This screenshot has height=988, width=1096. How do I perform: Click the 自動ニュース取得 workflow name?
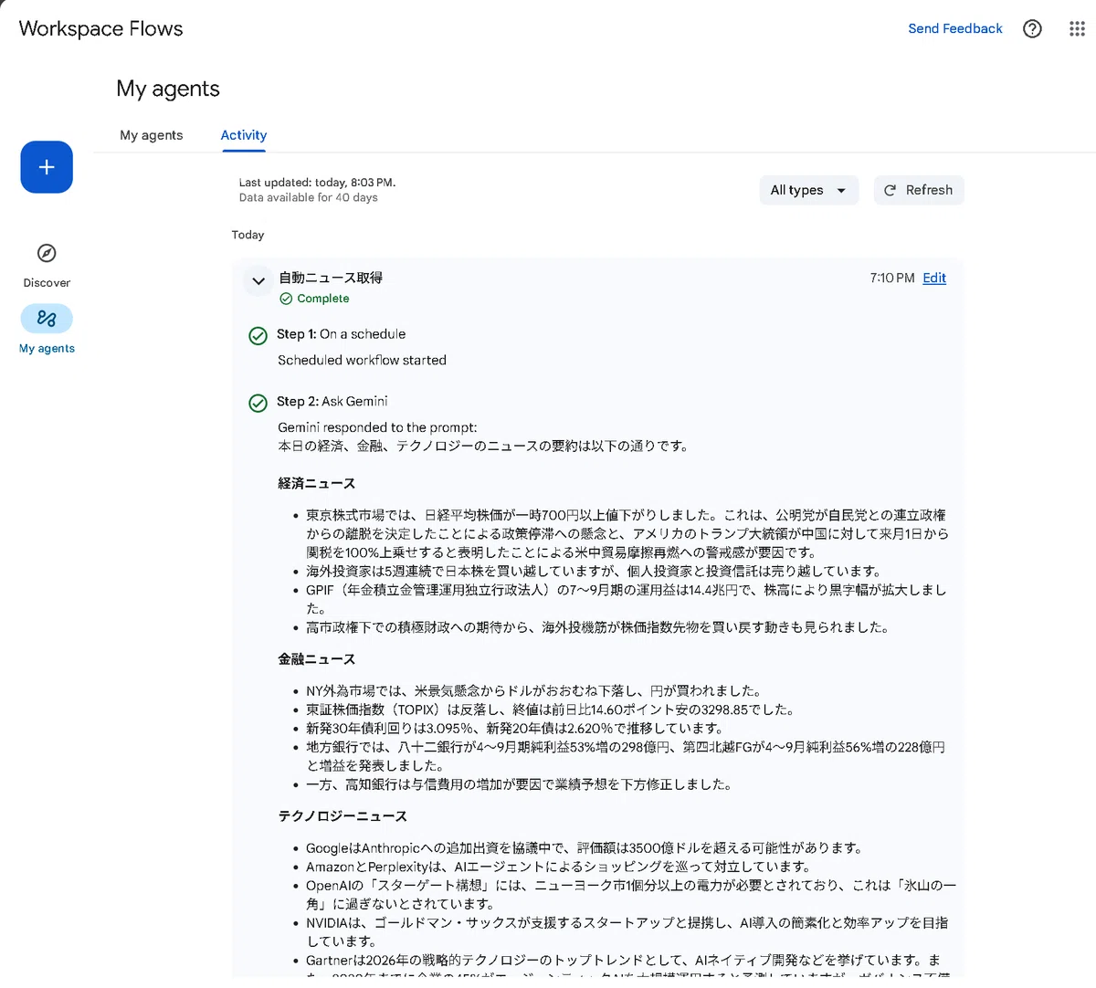pyautogui.click(x=331, y=278)
